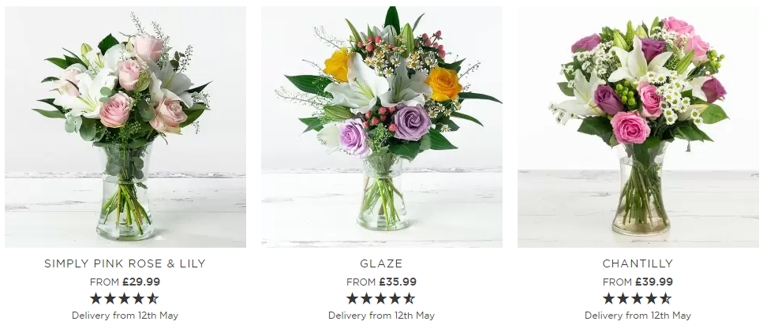This screenshot has height=325, width=763.
Task: Select the From £39.99 price
Action: coord(638,282)
